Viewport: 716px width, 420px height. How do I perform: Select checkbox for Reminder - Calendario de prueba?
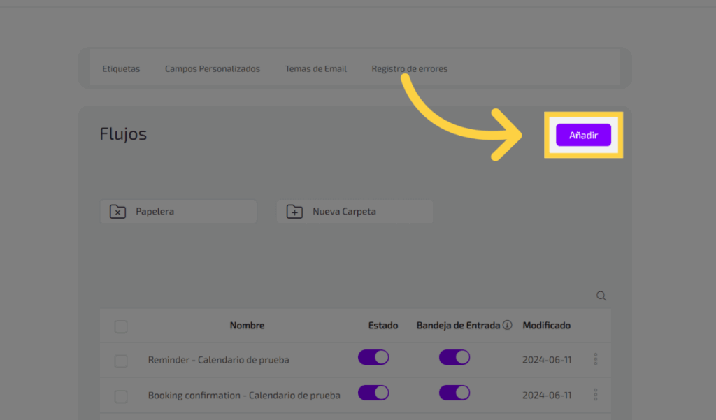click(x=121, y=361)
